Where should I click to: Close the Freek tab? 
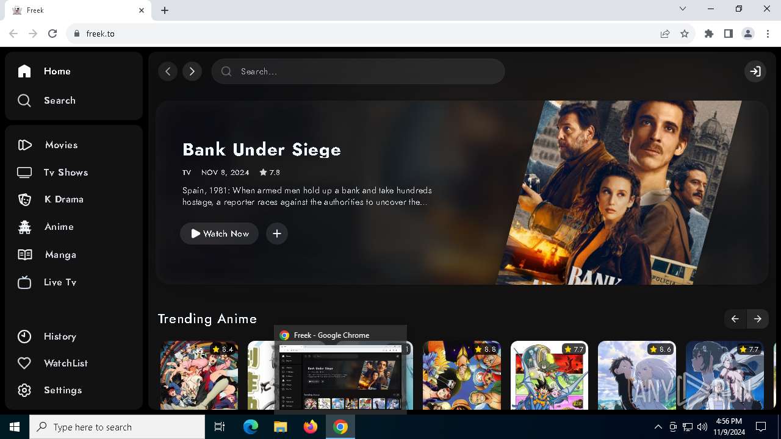[x=142, y=10]
